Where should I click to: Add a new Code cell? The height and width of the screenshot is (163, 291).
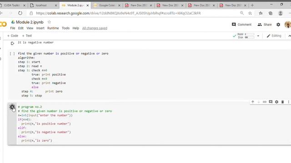tap(13, 36)
